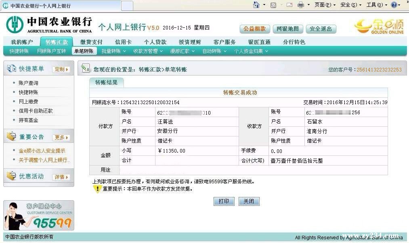Click the customer number 2561413223232253
Image resolution: width=409 pixels, height=243 pixels.
point(379,69)
